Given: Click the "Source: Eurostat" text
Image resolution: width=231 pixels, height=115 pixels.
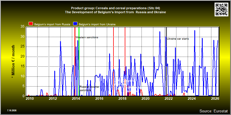Looking at the screenshot, I should 214,111.
